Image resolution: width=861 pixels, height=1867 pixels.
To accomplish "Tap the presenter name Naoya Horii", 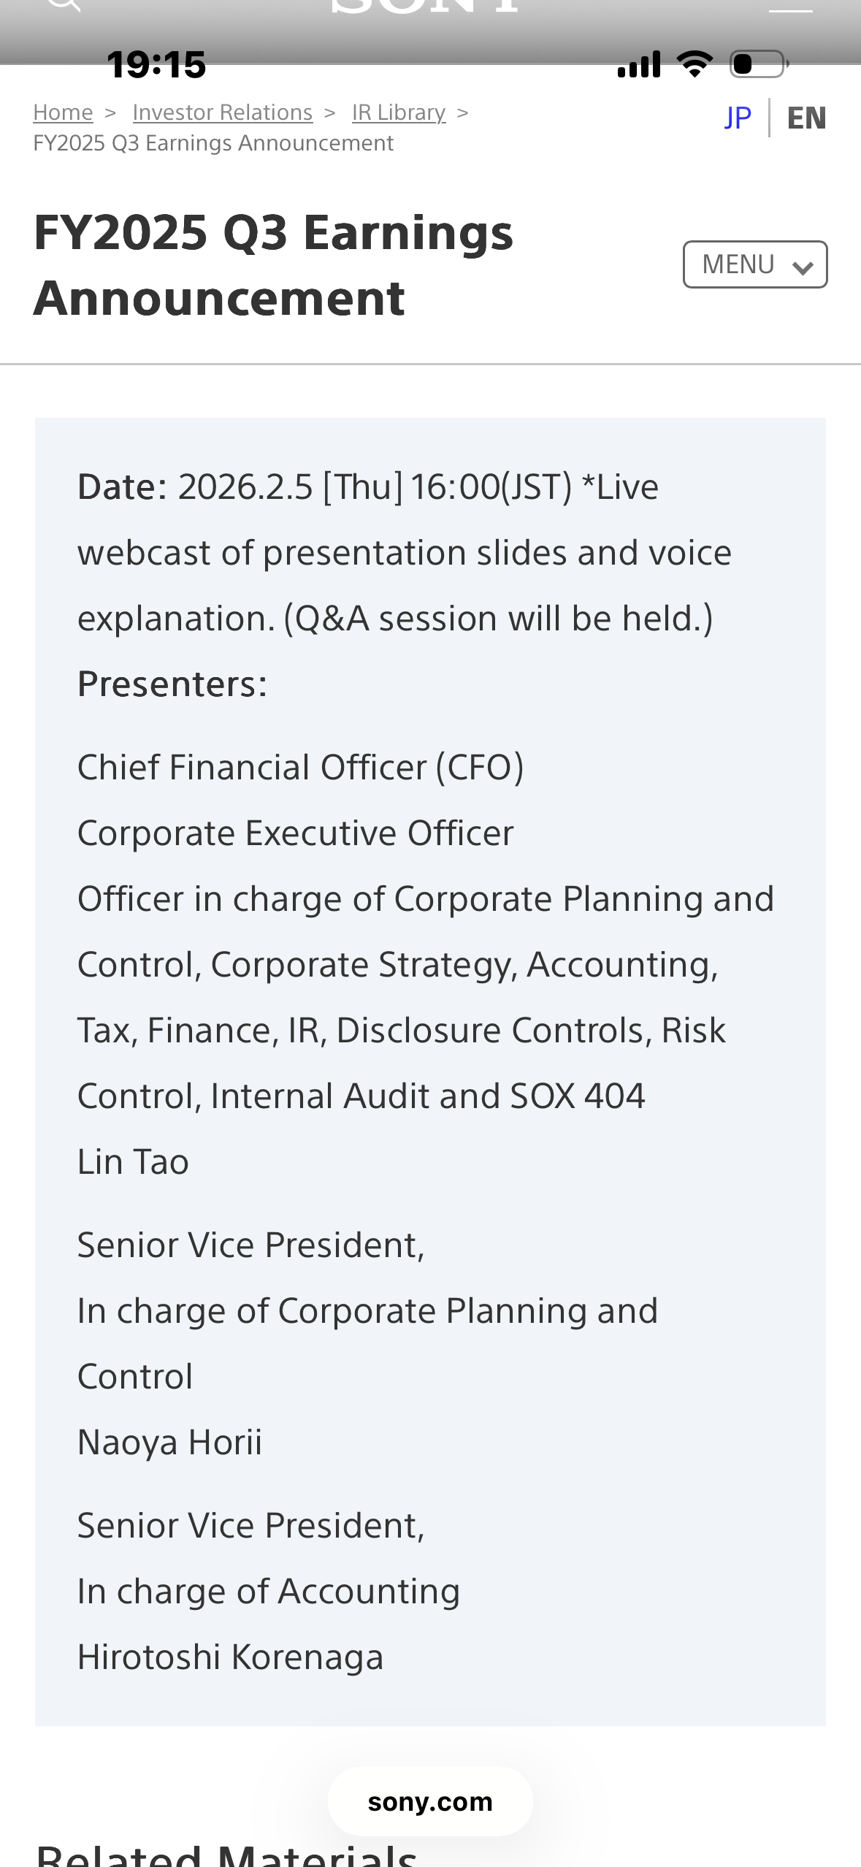I will [169, 1442].
